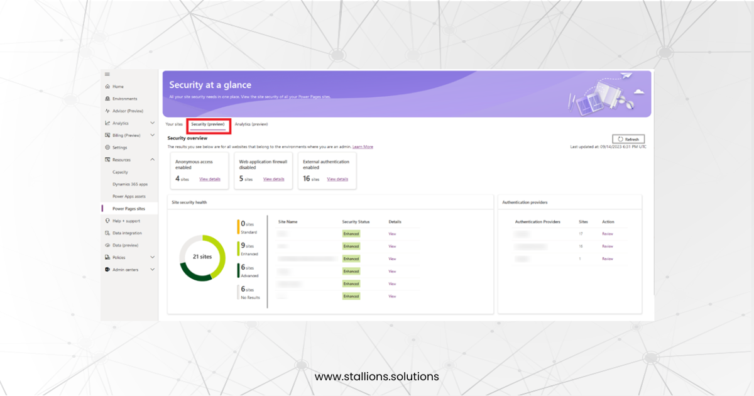The image size is (754, 396).
Task: Click the Site security health panel title
Action: point(190,202)
